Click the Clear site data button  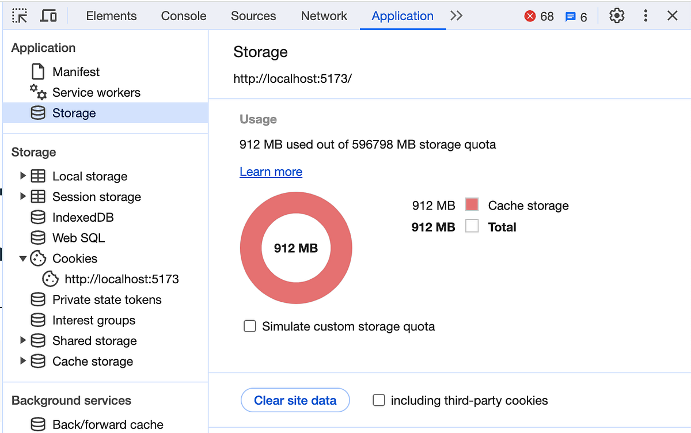pos(295,400)
